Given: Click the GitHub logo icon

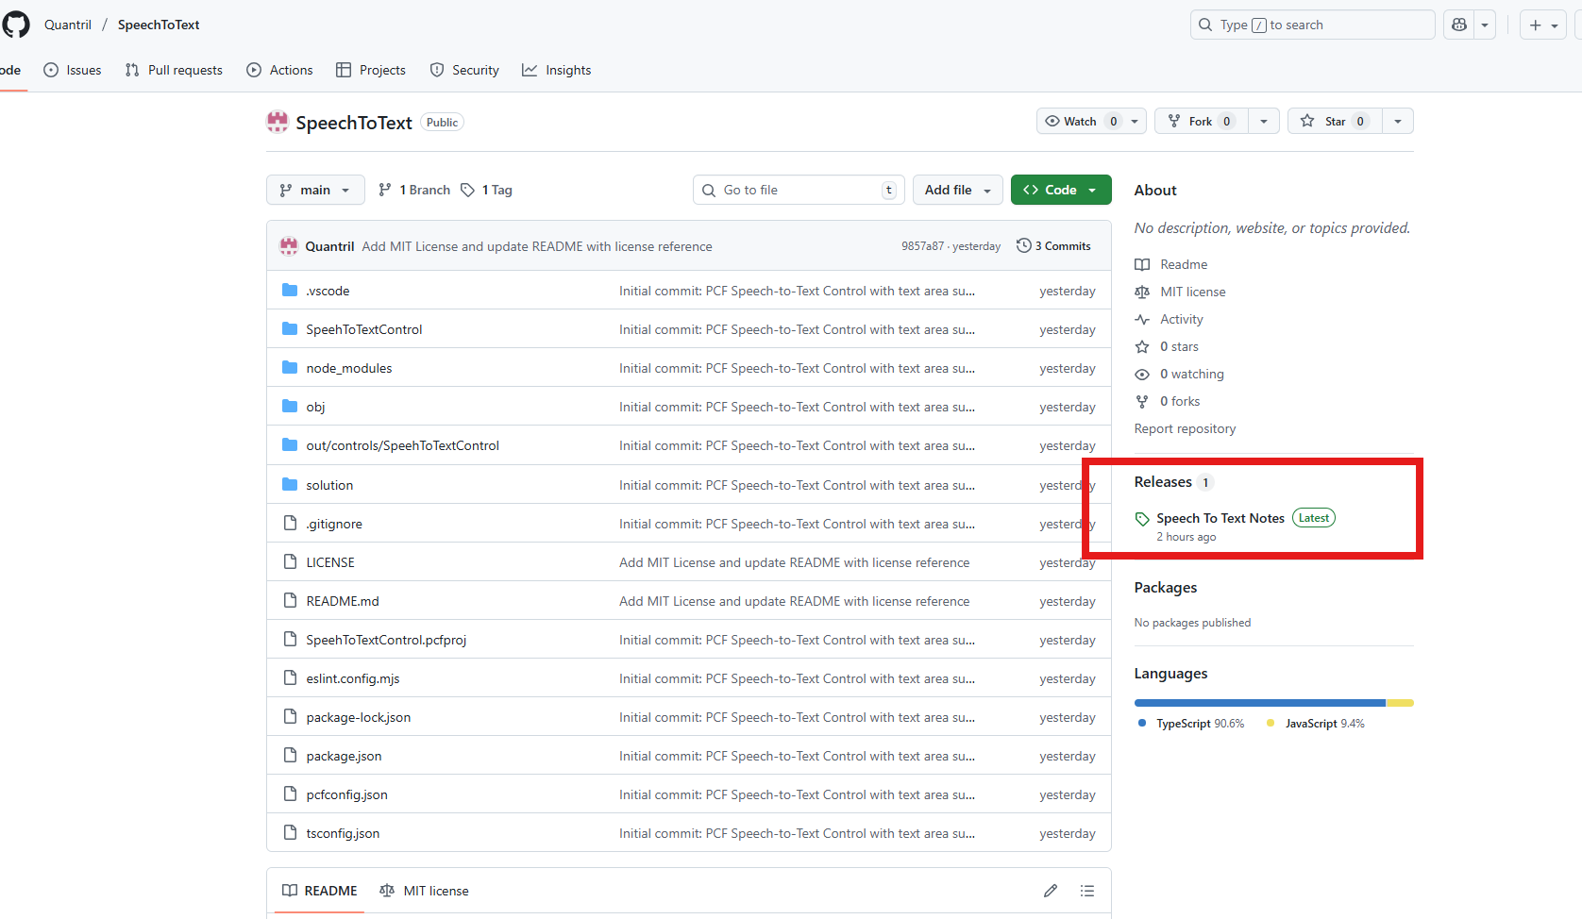Looking at the screenshot, I should 16,25.
